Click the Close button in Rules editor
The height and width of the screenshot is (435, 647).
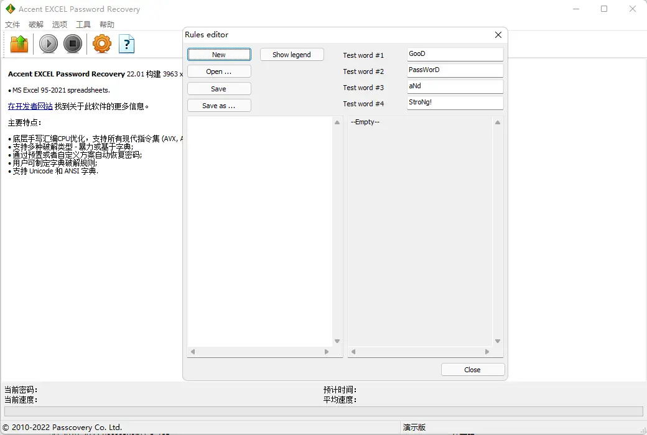coord(473,370)
